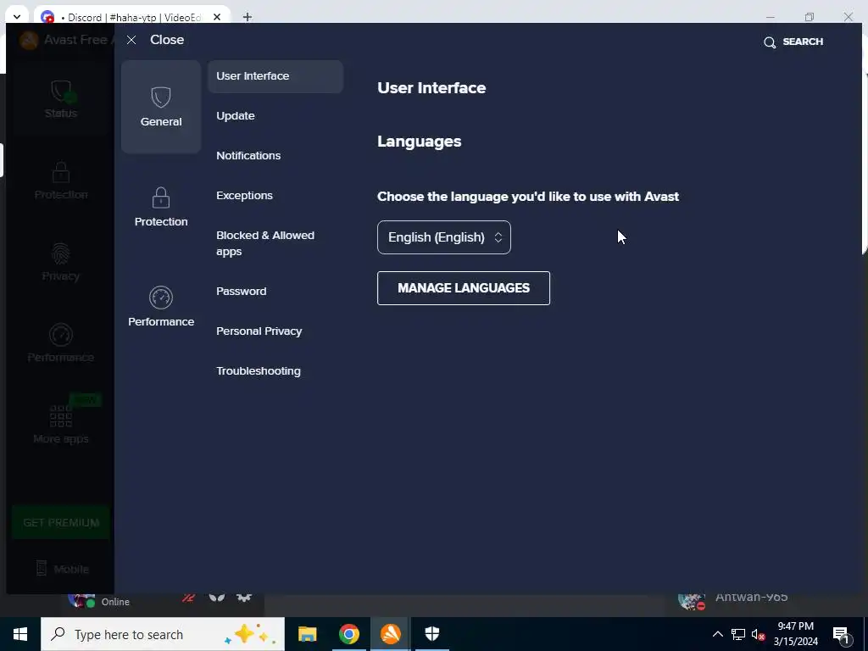Click the Avast icon in taskbar
Viewport: 868px width, 651px height.
(390, 634)
